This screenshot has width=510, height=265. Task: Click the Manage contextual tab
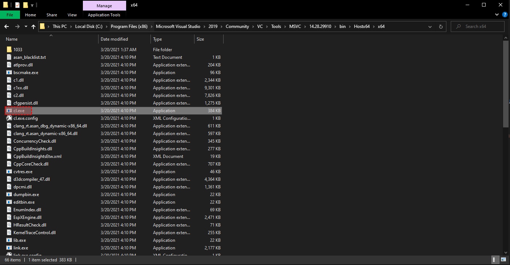click(x=104, y=6)
